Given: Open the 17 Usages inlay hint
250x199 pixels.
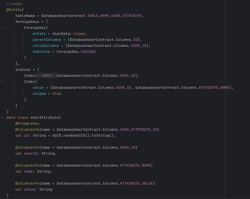Looking at the screenshot, I should pyautogui.click(x=14, y=4).
